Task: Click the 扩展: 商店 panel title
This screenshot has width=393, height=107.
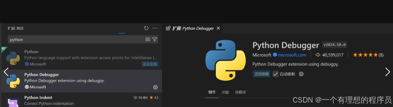Action: (x=16, y=28)
